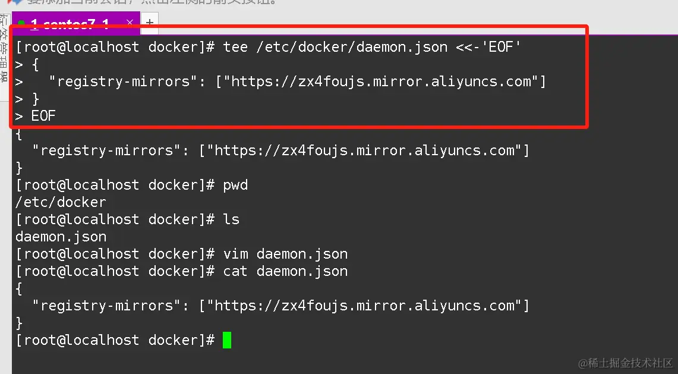Click the daemon.json filename listed by ls
Image resolution: width=678 pixels, height=374 pixels.
pyautogui.click(x=61, y=237)
